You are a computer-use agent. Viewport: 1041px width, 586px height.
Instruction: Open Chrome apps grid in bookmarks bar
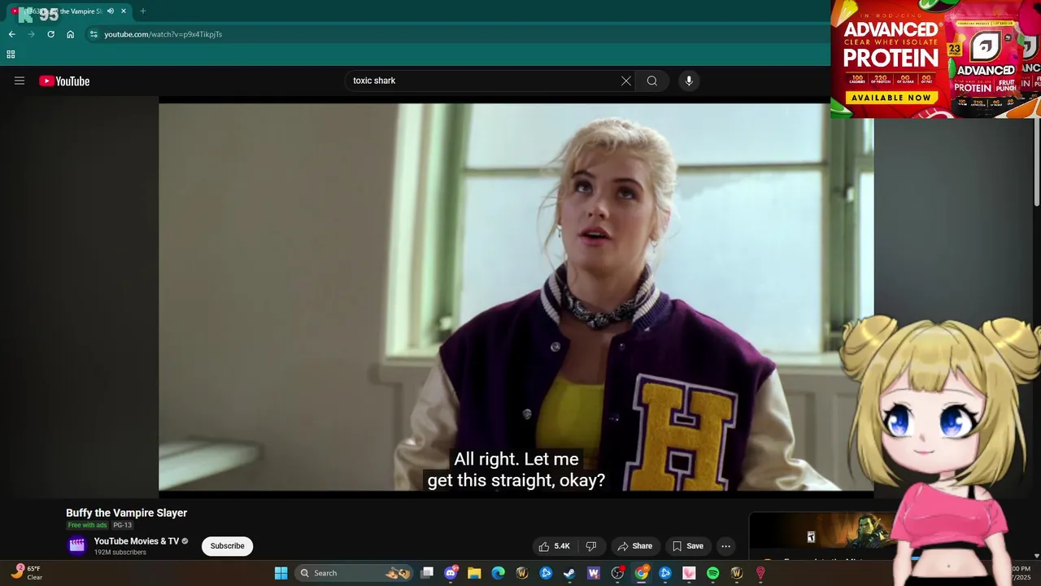pos(11,55)
